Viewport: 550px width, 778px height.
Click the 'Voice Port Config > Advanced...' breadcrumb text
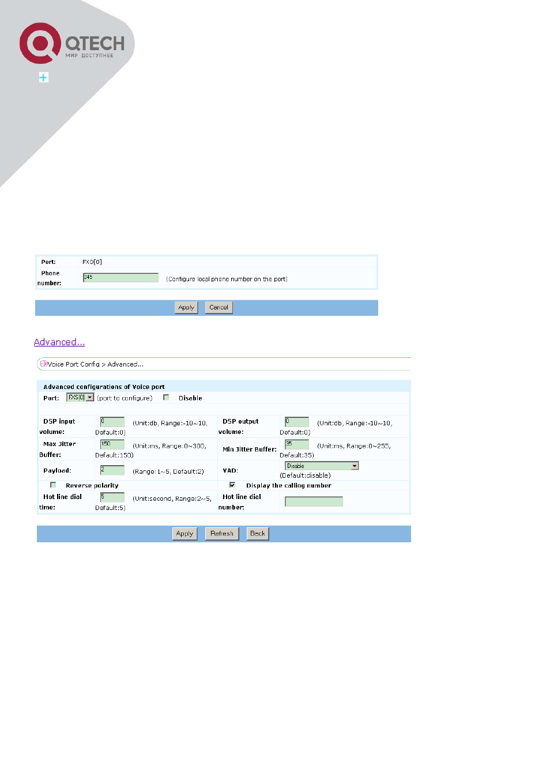96,364
